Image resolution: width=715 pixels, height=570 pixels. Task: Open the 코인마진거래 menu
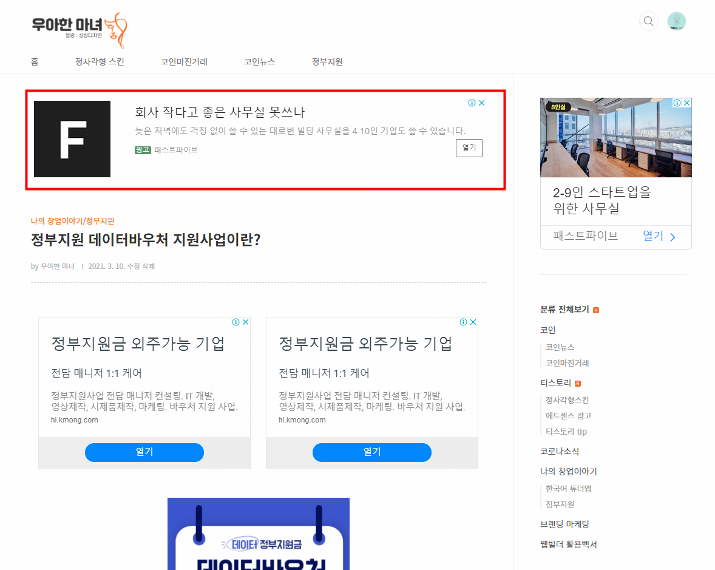184,61
